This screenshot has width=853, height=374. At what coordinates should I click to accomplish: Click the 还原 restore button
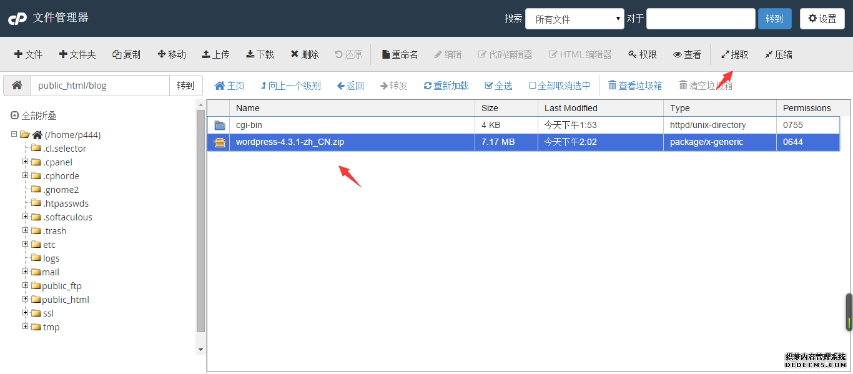(x=348, y=54)
